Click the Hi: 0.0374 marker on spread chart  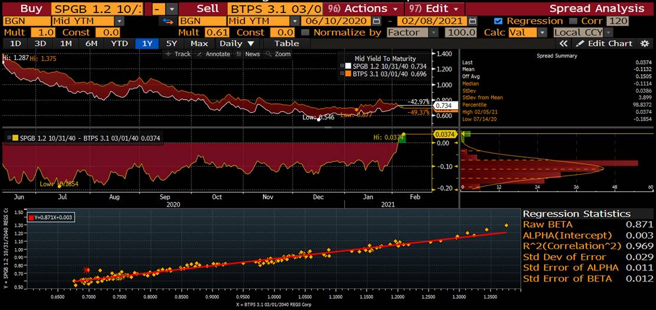pos(403,134)
